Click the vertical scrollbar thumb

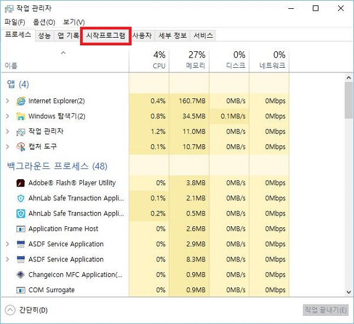[x=349, y=100]
